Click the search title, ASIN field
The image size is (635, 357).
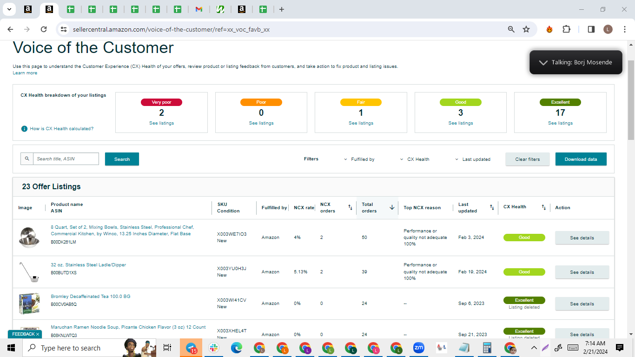(x=66, y=159)
